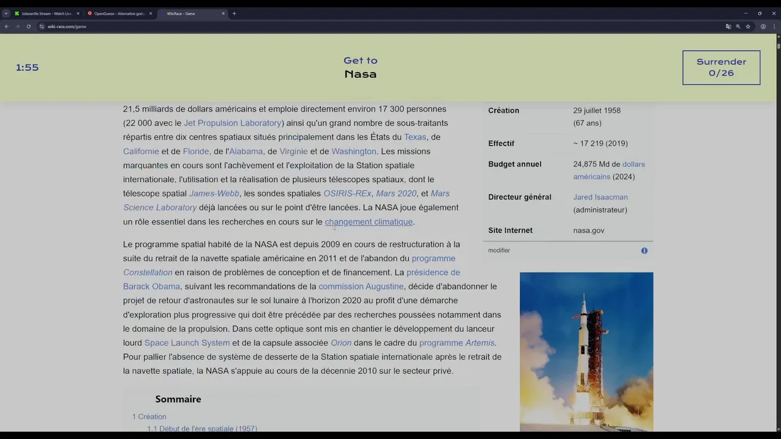The height and width of the screenshot is (439, 781).
Task: Open the Floride link
Action: pos(197,151)
